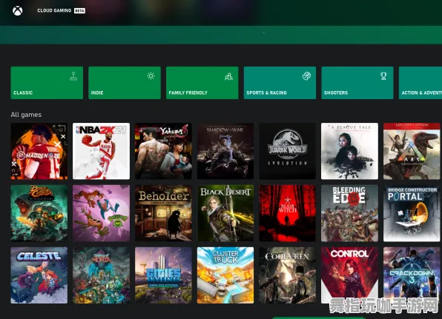Open the Clustertruck game tile
Image resolution: width=442 pixels, height=319 pixels.
point(225,275)
